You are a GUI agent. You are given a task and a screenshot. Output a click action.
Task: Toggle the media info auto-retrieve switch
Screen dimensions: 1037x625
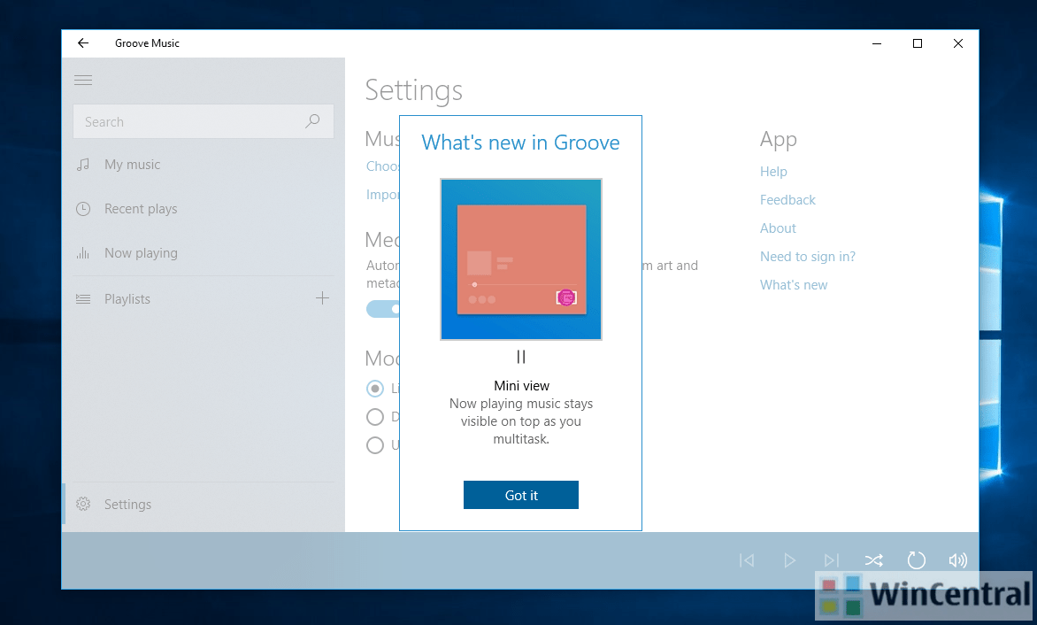point(383,308)
